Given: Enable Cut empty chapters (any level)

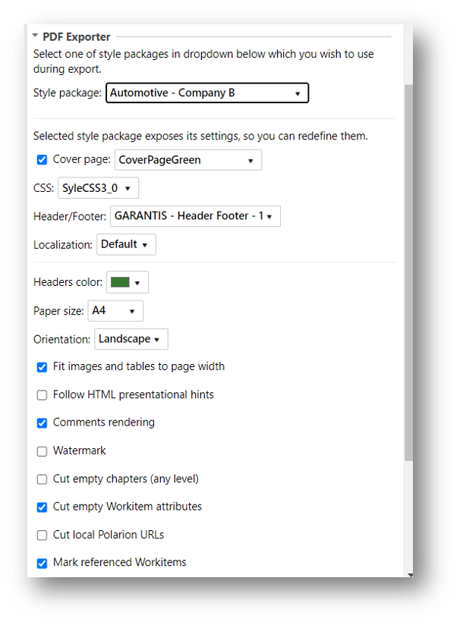Looking at the screenshot, I should pos(42,479).
